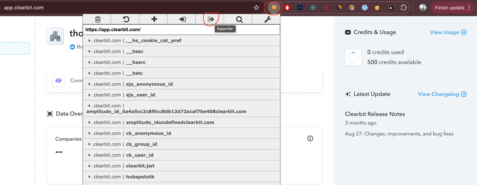Click the Finish update button

tap(453, 8)
